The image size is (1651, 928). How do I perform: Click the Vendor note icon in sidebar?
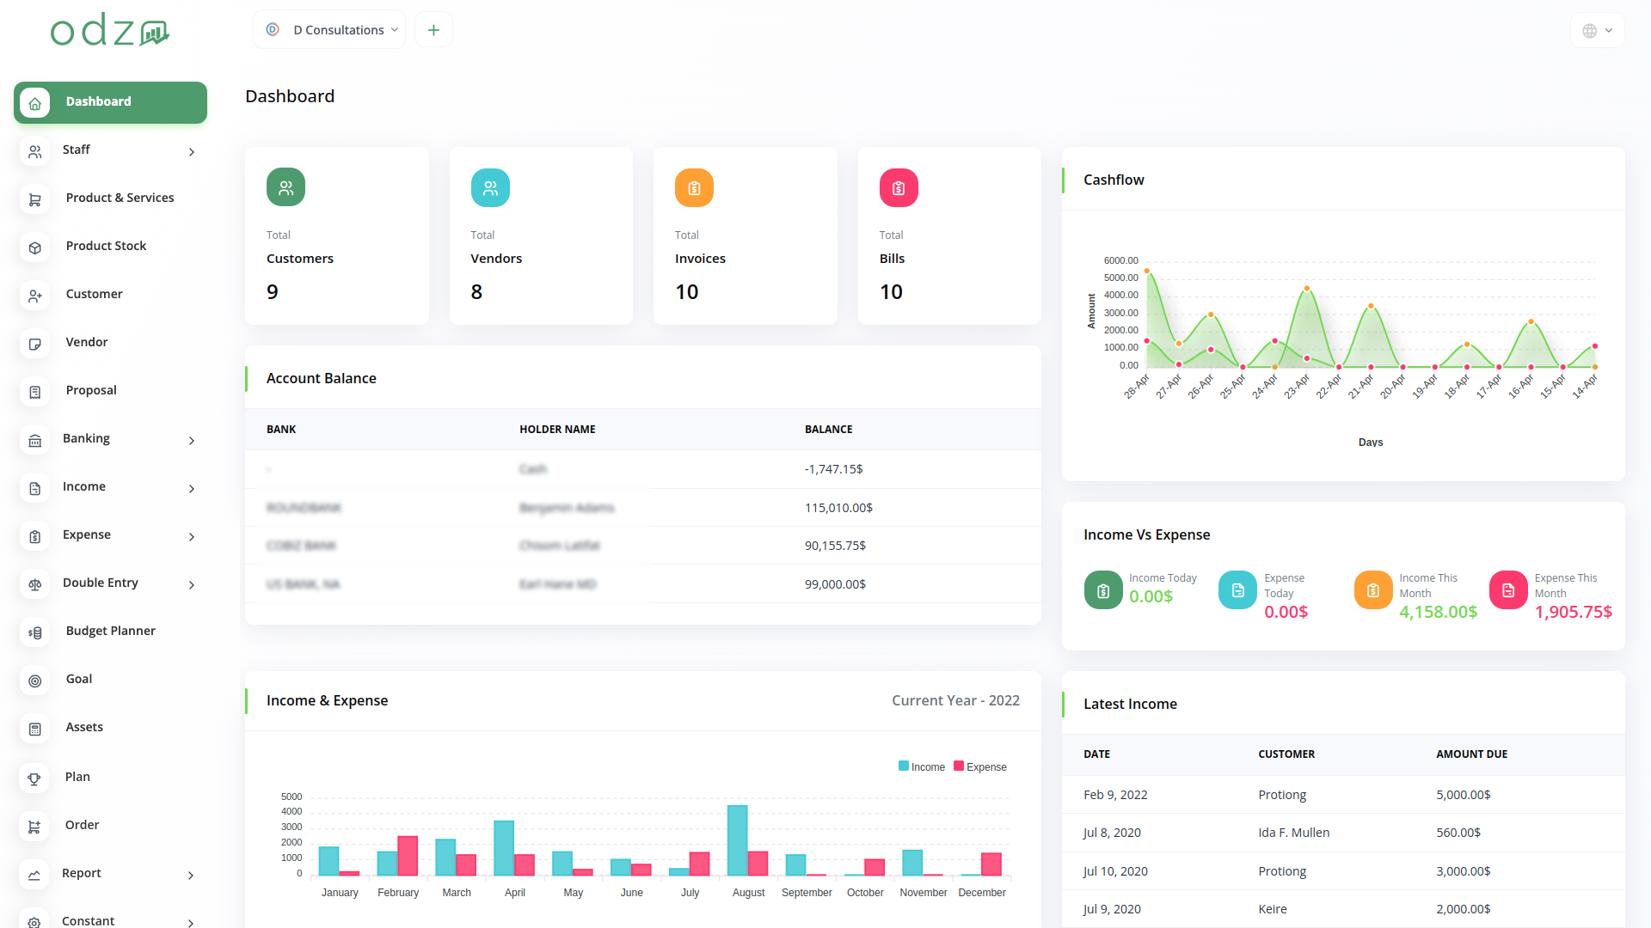pos(34,344)
